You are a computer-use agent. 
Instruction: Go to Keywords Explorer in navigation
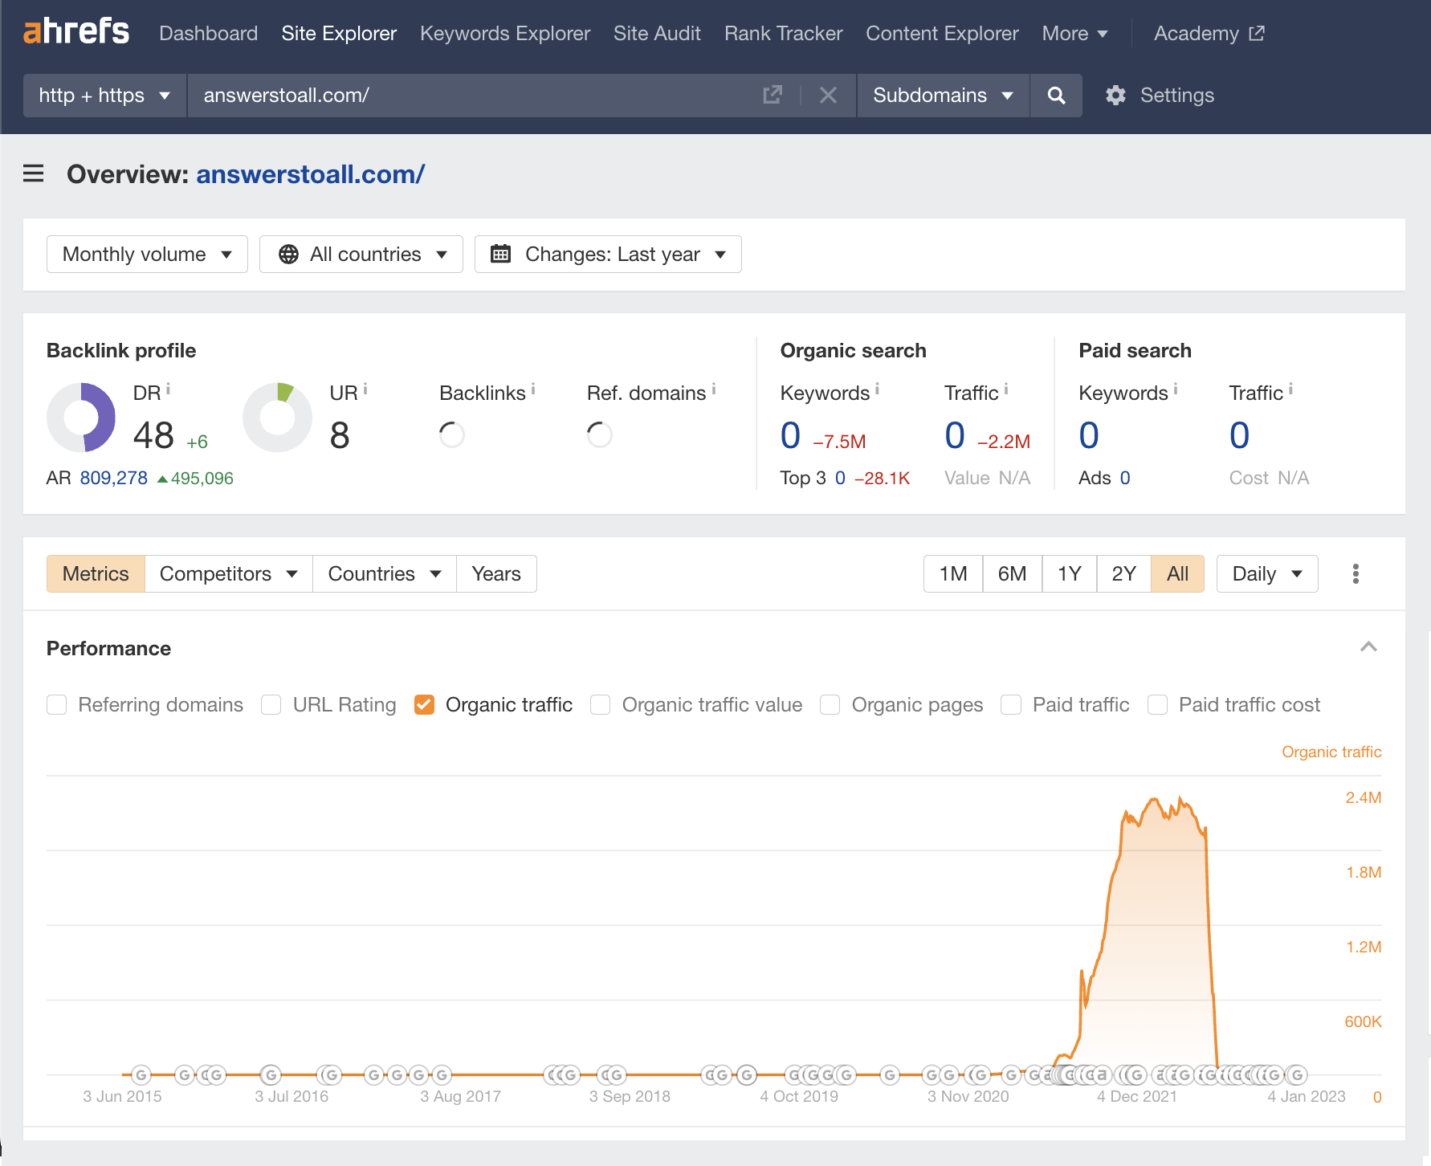pyautogui.click(x=504, y=33)
